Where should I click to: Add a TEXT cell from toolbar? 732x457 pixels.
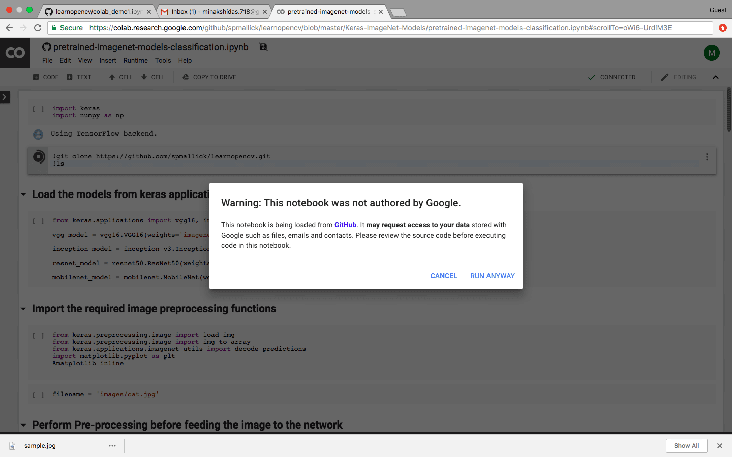click(x=79, y=77)
